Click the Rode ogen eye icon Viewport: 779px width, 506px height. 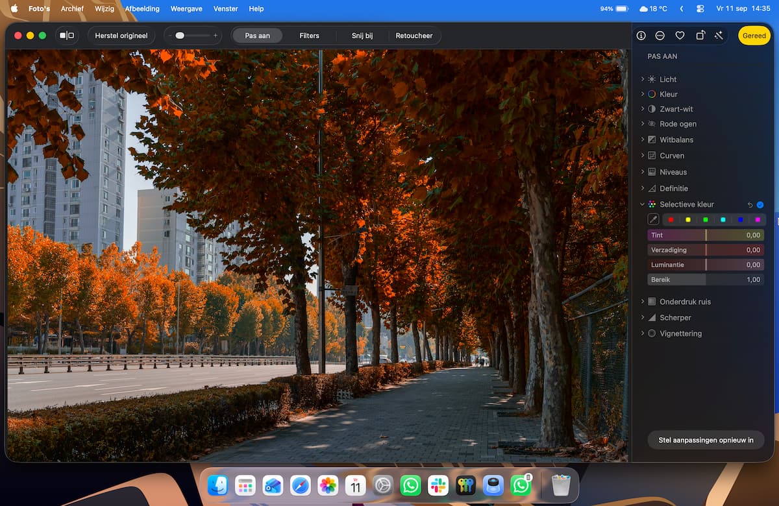click(x=652, y=124)
